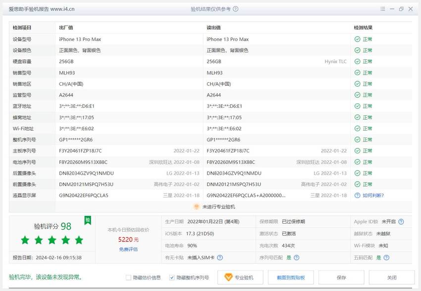The height and width of the screenshot is (291, 421).
Task: Click the question icon in 液晶显示屏 row
Action: click(x=358, y=195)
